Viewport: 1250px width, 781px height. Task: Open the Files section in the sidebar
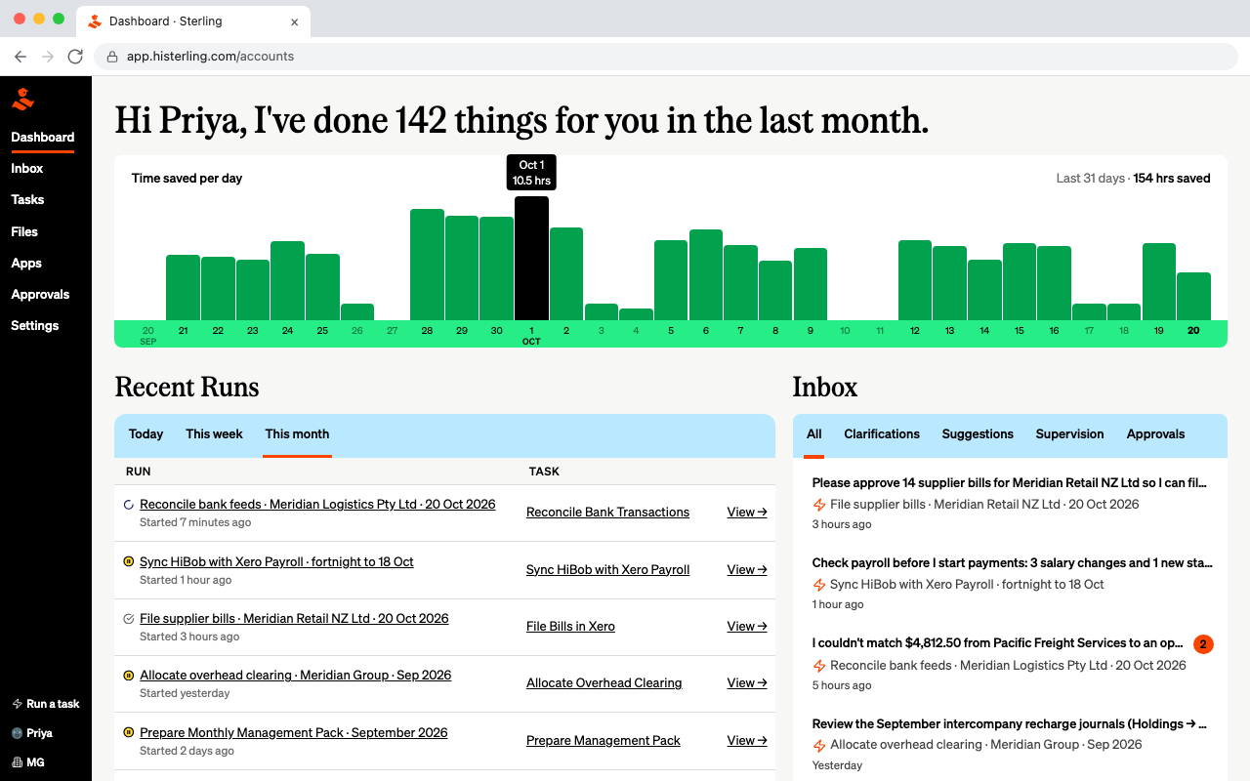pos(24,232)
